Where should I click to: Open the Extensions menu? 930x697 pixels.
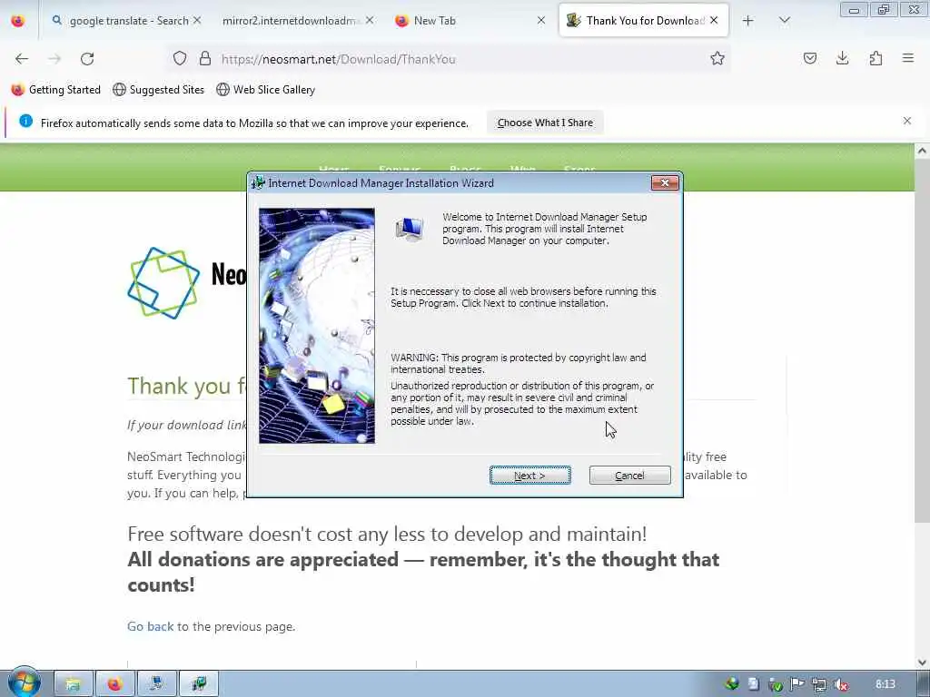tap(876, 58)
